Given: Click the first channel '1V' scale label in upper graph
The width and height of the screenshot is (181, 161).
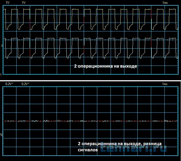Looking at the screenshot, I should point(8,3).
